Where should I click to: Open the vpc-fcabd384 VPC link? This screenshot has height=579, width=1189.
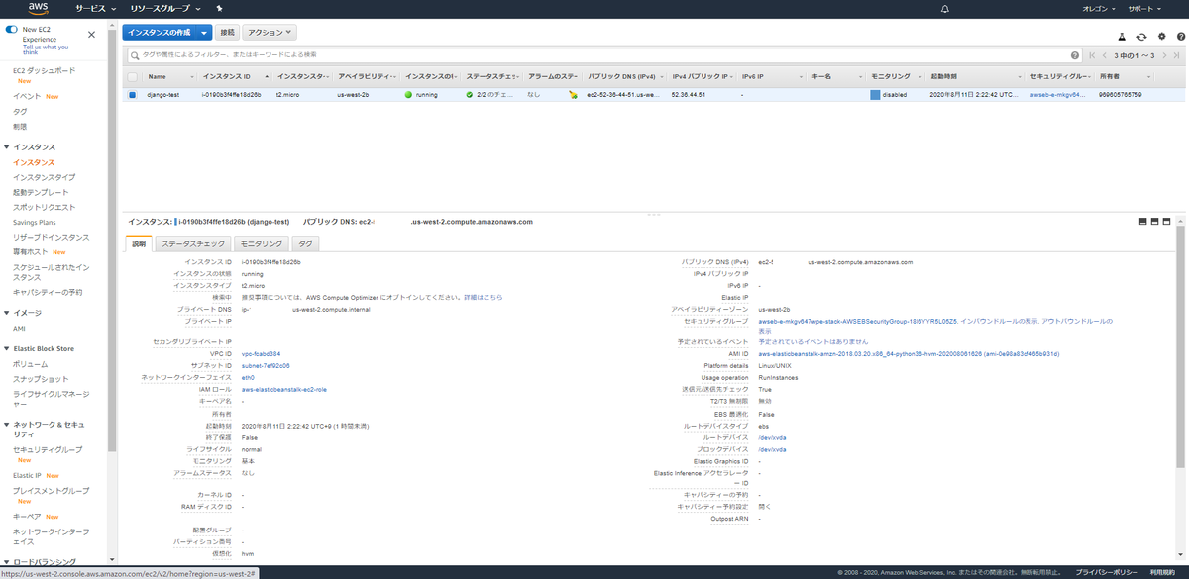tap(262, 353)
